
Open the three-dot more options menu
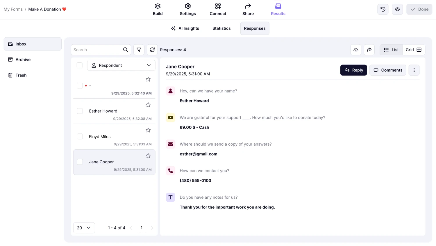coord(414,70)
